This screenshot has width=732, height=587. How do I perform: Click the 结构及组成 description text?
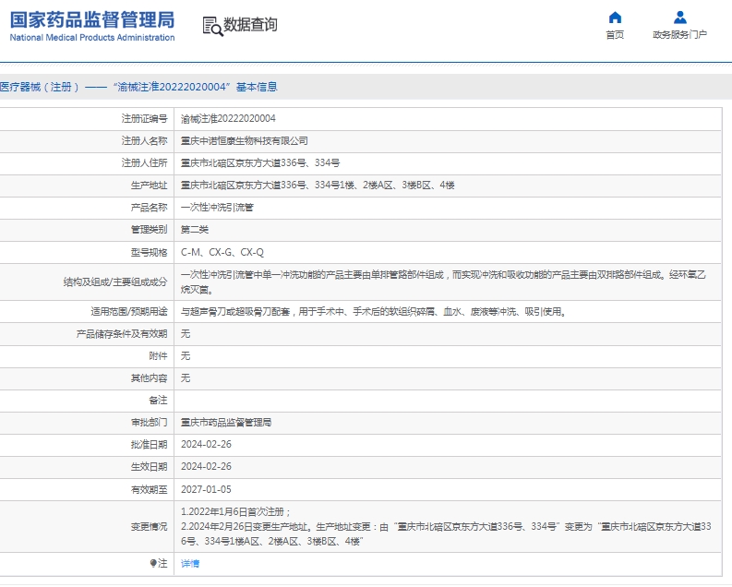pos(443,282)
